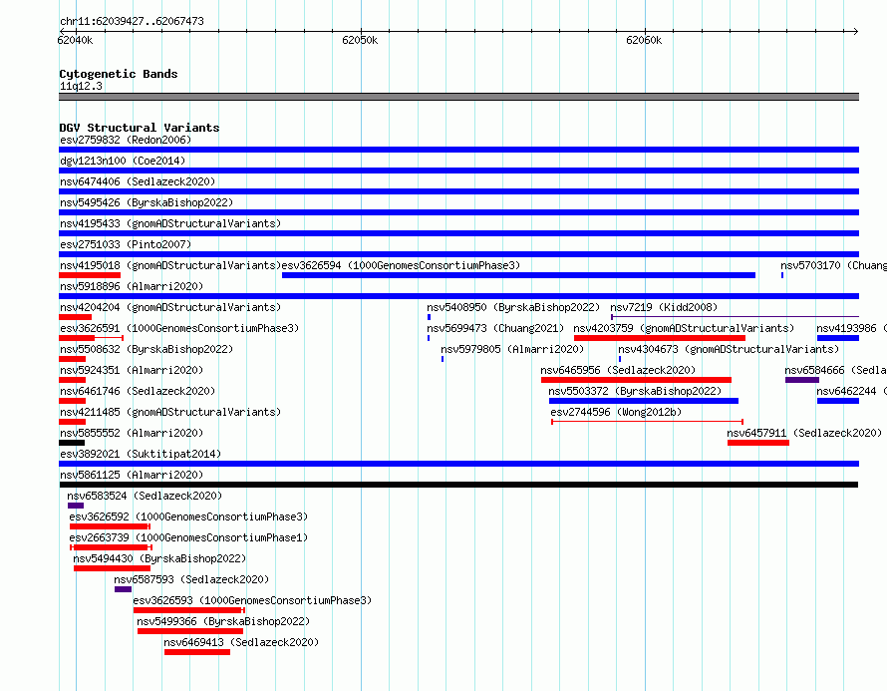Click the long black bar of nsv5861125
This screenshot has height=691, width=887.
coord(458,485)
